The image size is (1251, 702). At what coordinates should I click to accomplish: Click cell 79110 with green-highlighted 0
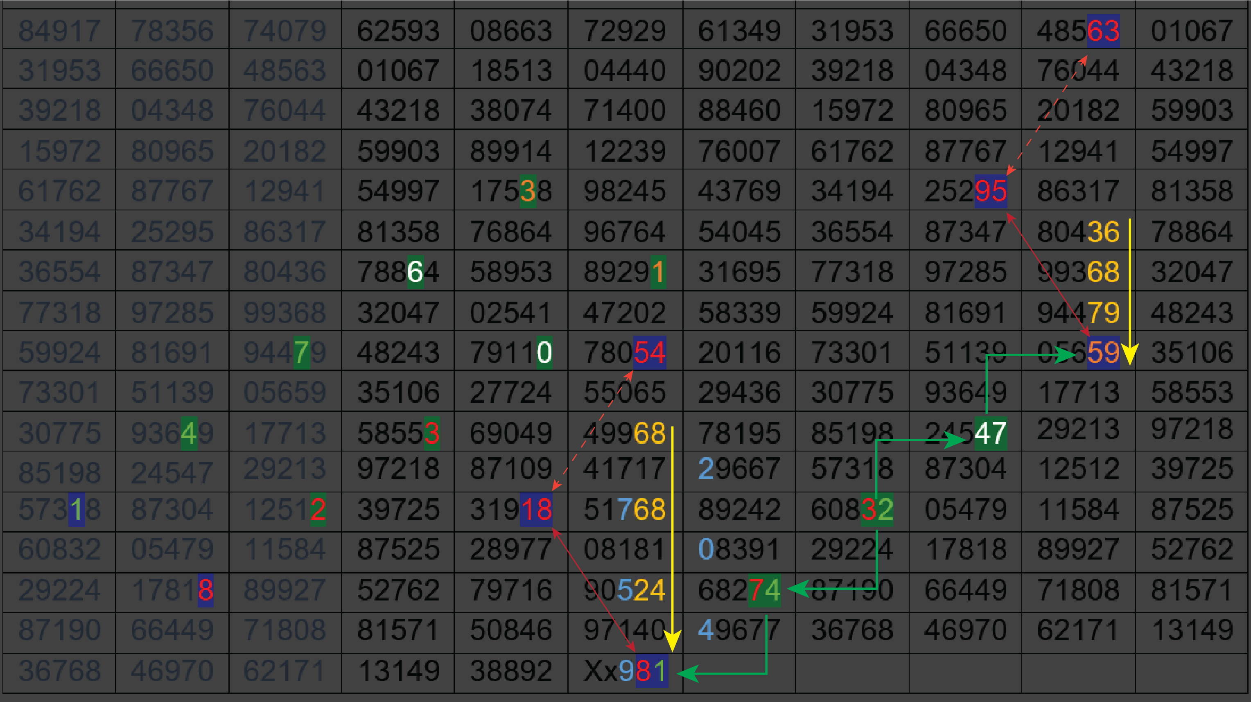(x=510, y=352)
